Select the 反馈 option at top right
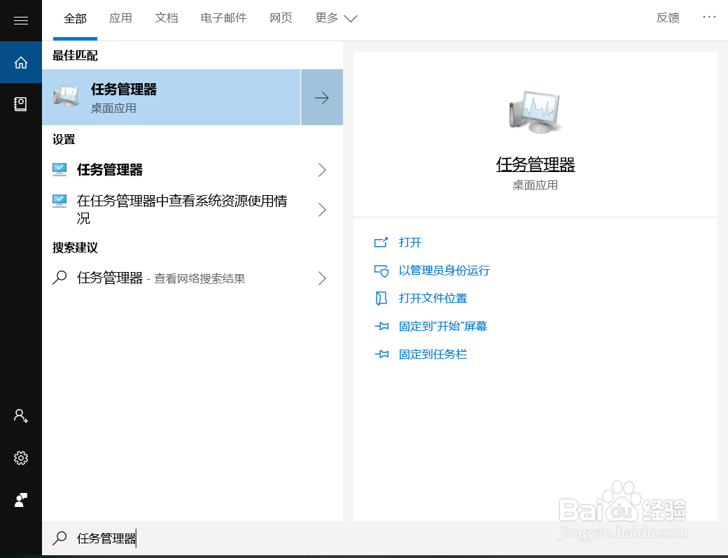Image resolution: width=728 pixels, height=558 pixels. 668,17
